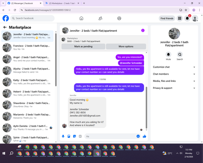This screenshot has width=203, height=163.
Task: Expand Chat members section
Action: 174,74
